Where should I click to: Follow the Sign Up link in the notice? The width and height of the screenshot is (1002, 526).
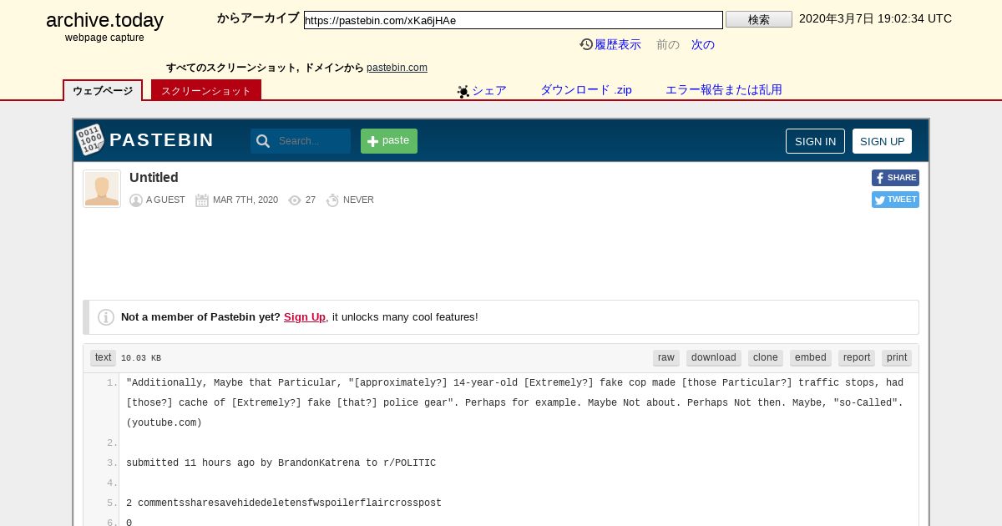(305, 317)
